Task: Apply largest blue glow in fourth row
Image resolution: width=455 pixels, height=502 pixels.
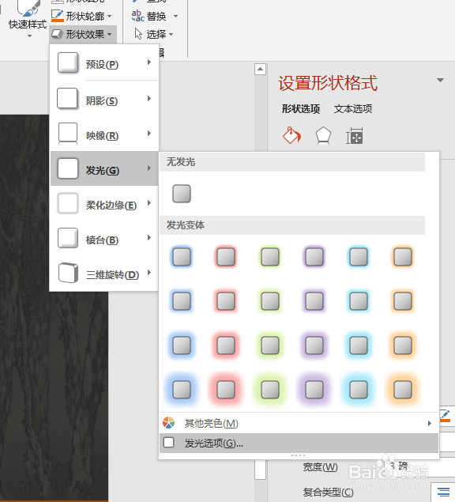Action: coord(182,389)
